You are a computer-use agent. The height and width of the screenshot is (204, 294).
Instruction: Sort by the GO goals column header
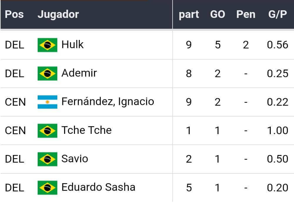218,14
